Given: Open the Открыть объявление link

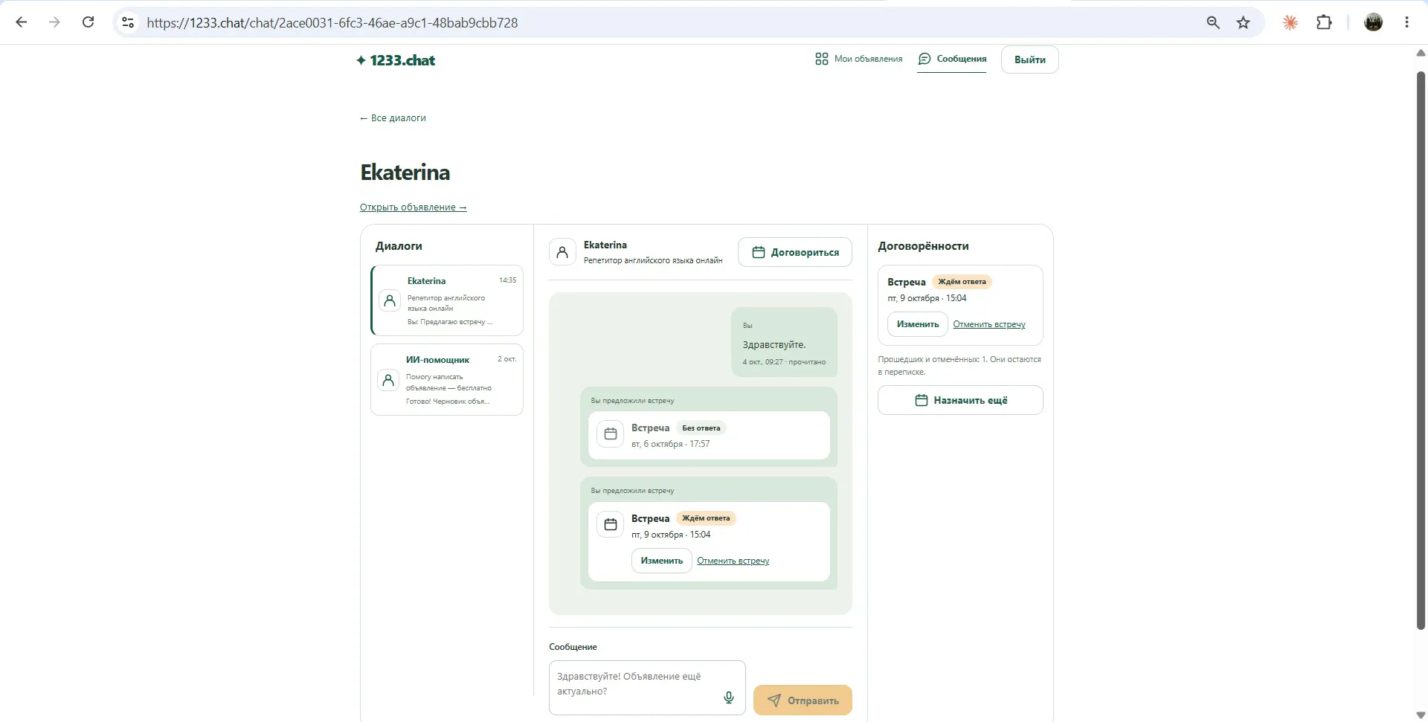Looking at the screenshot, I should (414, 207).
